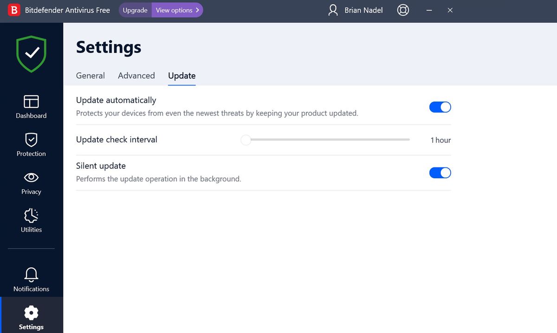The width and height of the screenshot is (557, 333).
Task: Turn off the Silent update toggle
Action: coord(440,173)
